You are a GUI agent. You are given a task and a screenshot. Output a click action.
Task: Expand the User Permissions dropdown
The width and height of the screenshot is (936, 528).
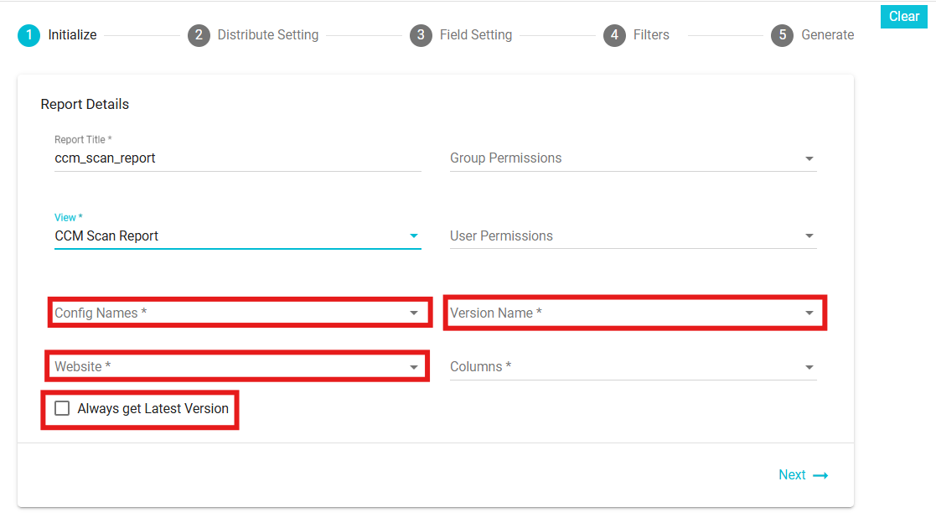point(633,236)
